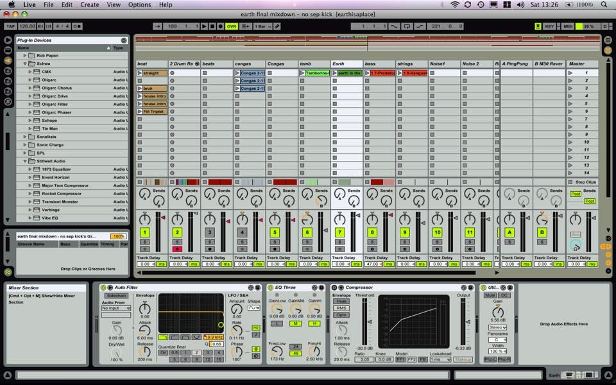This screenshot has width=616, height=385.
Task: Click the TAP tempo button
Action: pos(10,26)
